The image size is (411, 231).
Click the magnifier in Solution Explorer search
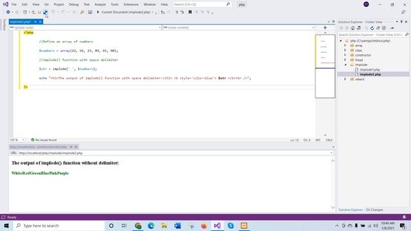coord(407,35)
